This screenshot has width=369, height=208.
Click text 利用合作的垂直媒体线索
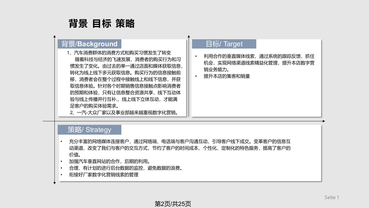[229, 56]
